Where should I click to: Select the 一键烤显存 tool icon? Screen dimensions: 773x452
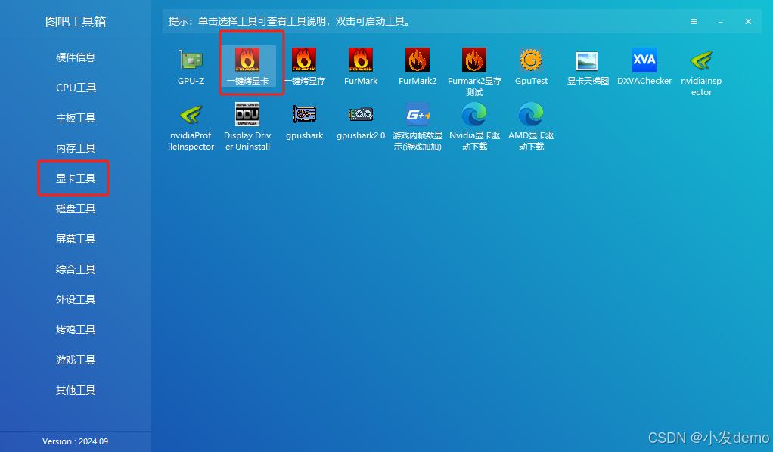pyautogui.click(x=304, y=60)
